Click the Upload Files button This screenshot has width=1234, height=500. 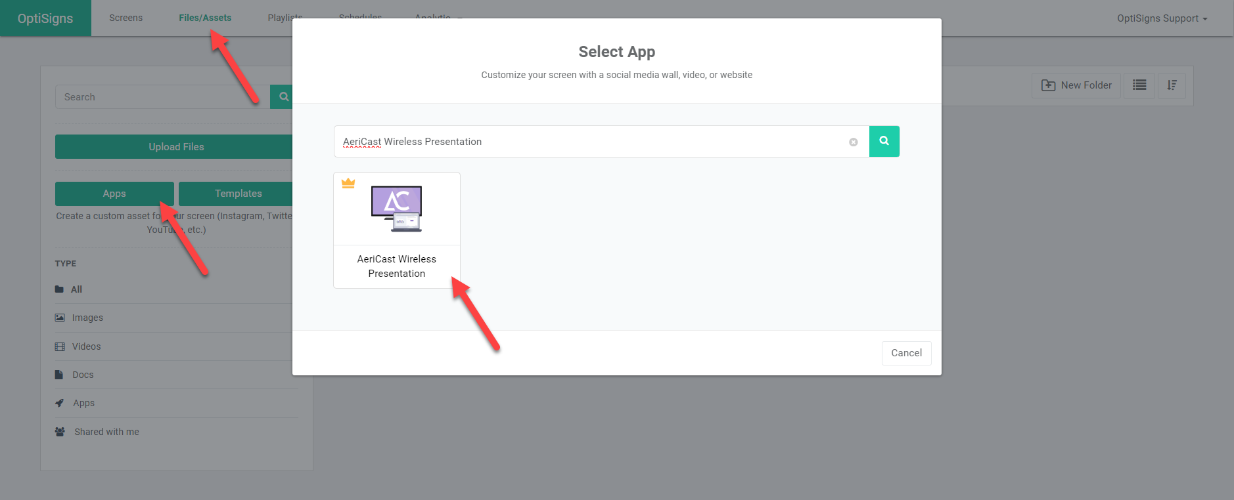(175, 147)
